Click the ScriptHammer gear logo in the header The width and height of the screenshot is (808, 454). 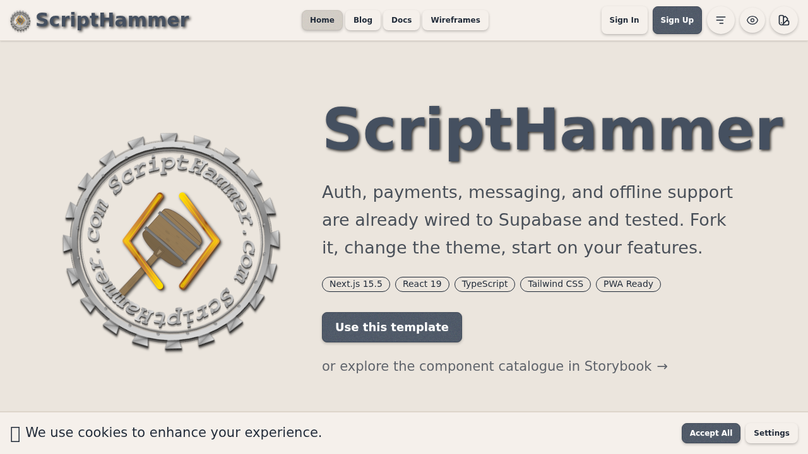(x=20, y=20)
